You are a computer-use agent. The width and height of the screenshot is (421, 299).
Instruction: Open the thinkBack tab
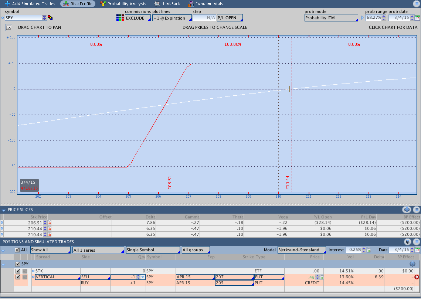pos(168,4)
